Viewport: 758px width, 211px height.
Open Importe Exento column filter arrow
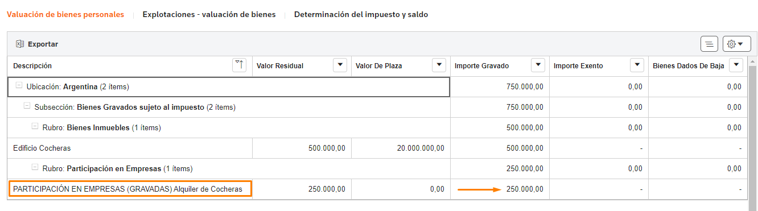point(637,65)
